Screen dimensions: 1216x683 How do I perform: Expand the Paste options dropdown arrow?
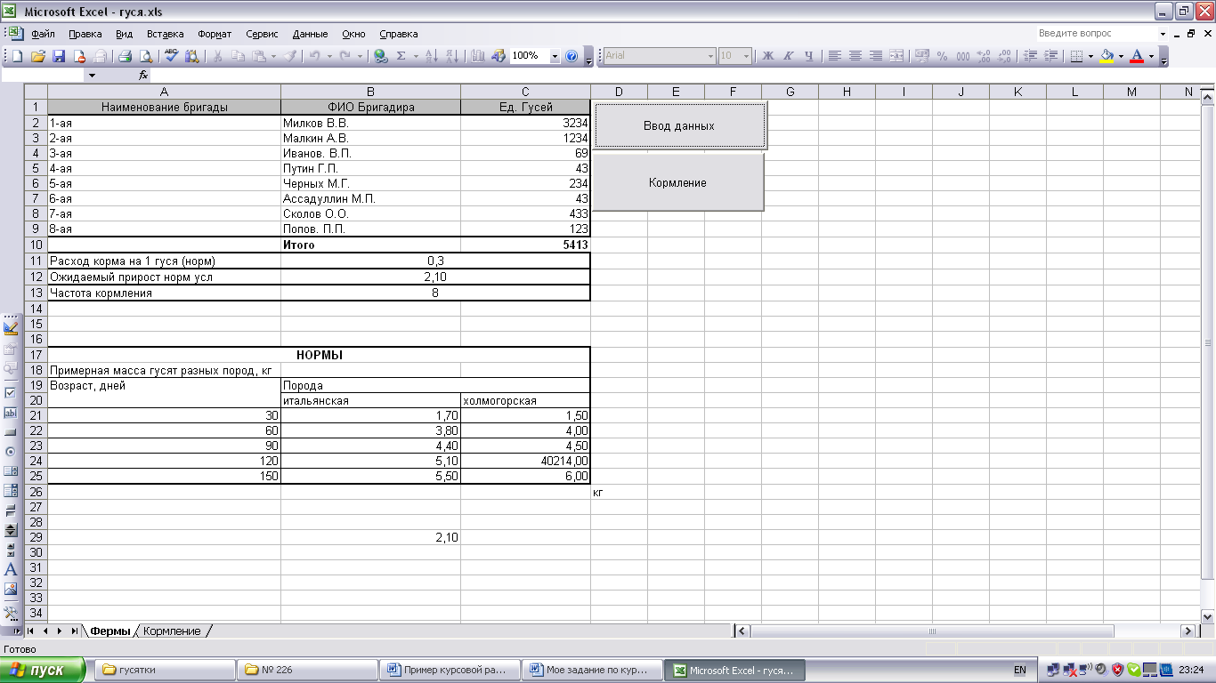(x=272, y=56)
